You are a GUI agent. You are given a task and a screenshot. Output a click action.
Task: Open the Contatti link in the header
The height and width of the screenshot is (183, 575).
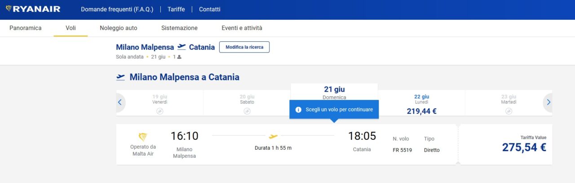[x=210, y=9]
